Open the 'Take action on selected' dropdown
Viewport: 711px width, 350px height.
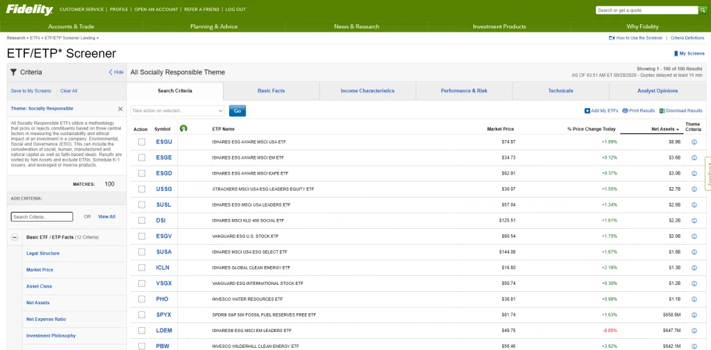tap(178, 111)
